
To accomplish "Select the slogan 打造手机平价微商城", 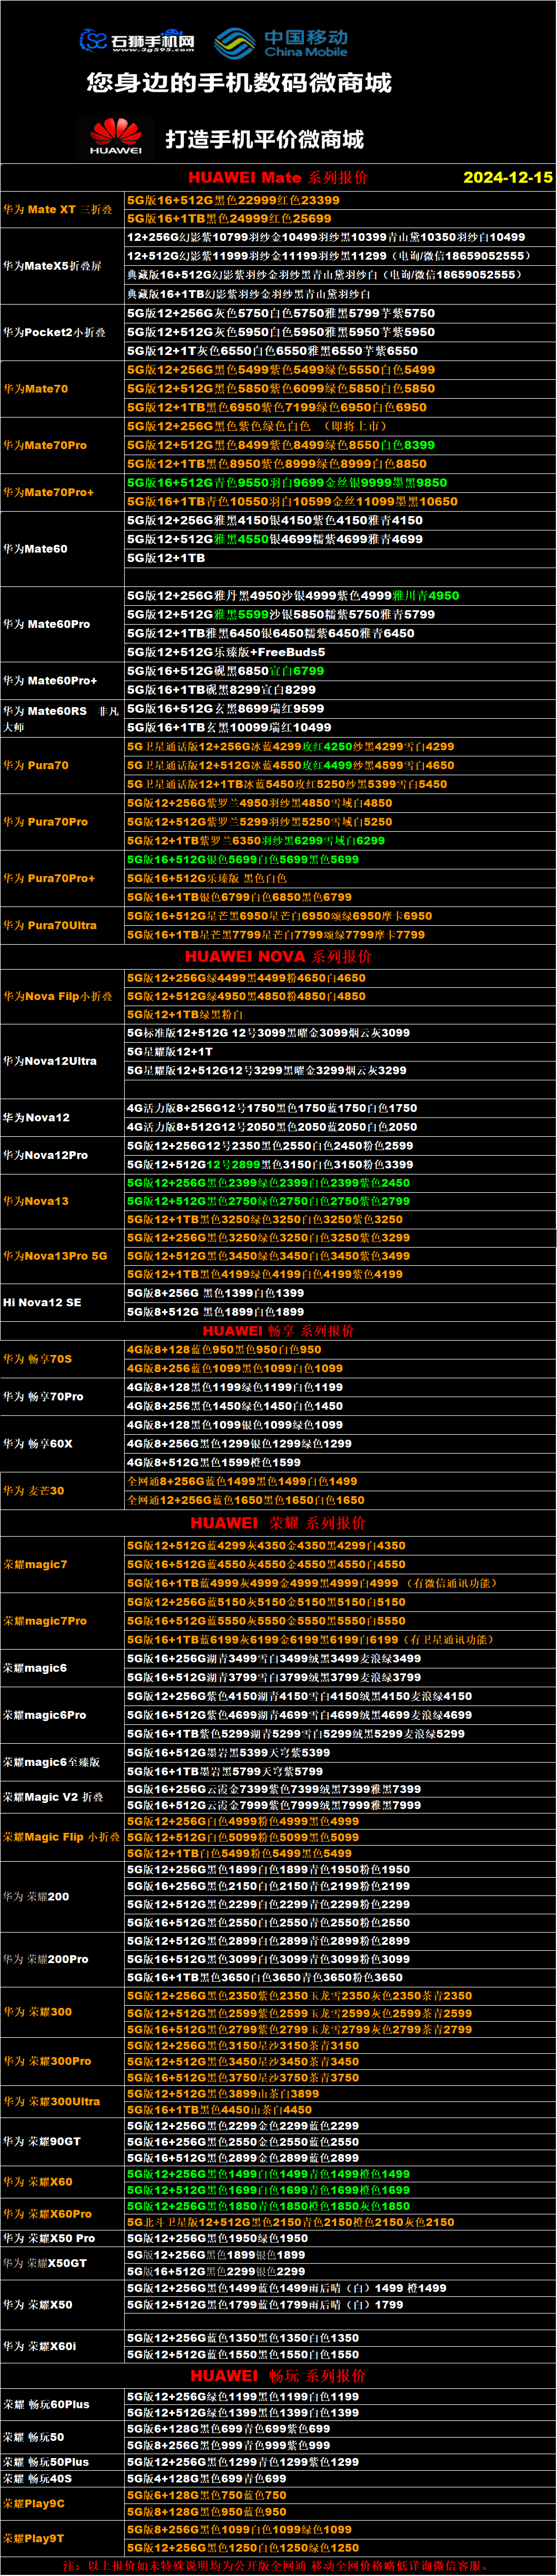I will tap(264, 139).
